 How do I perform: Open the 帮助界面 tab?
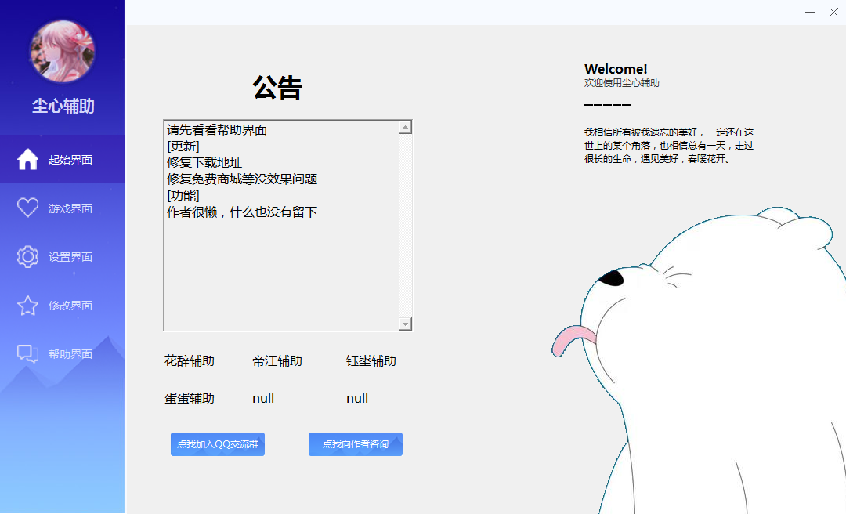(63, 353)
